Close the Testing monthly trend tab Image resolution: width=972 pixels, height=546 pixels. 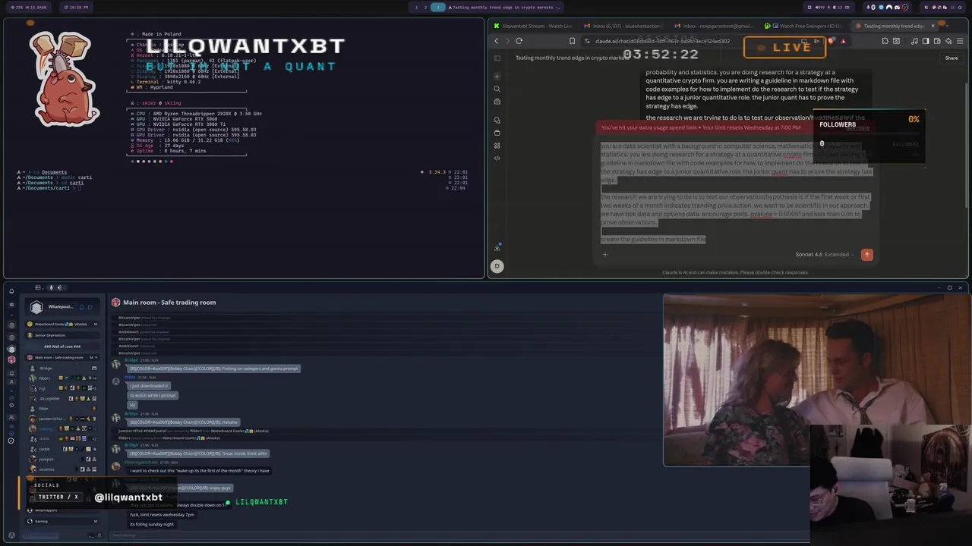pos(933,26)
